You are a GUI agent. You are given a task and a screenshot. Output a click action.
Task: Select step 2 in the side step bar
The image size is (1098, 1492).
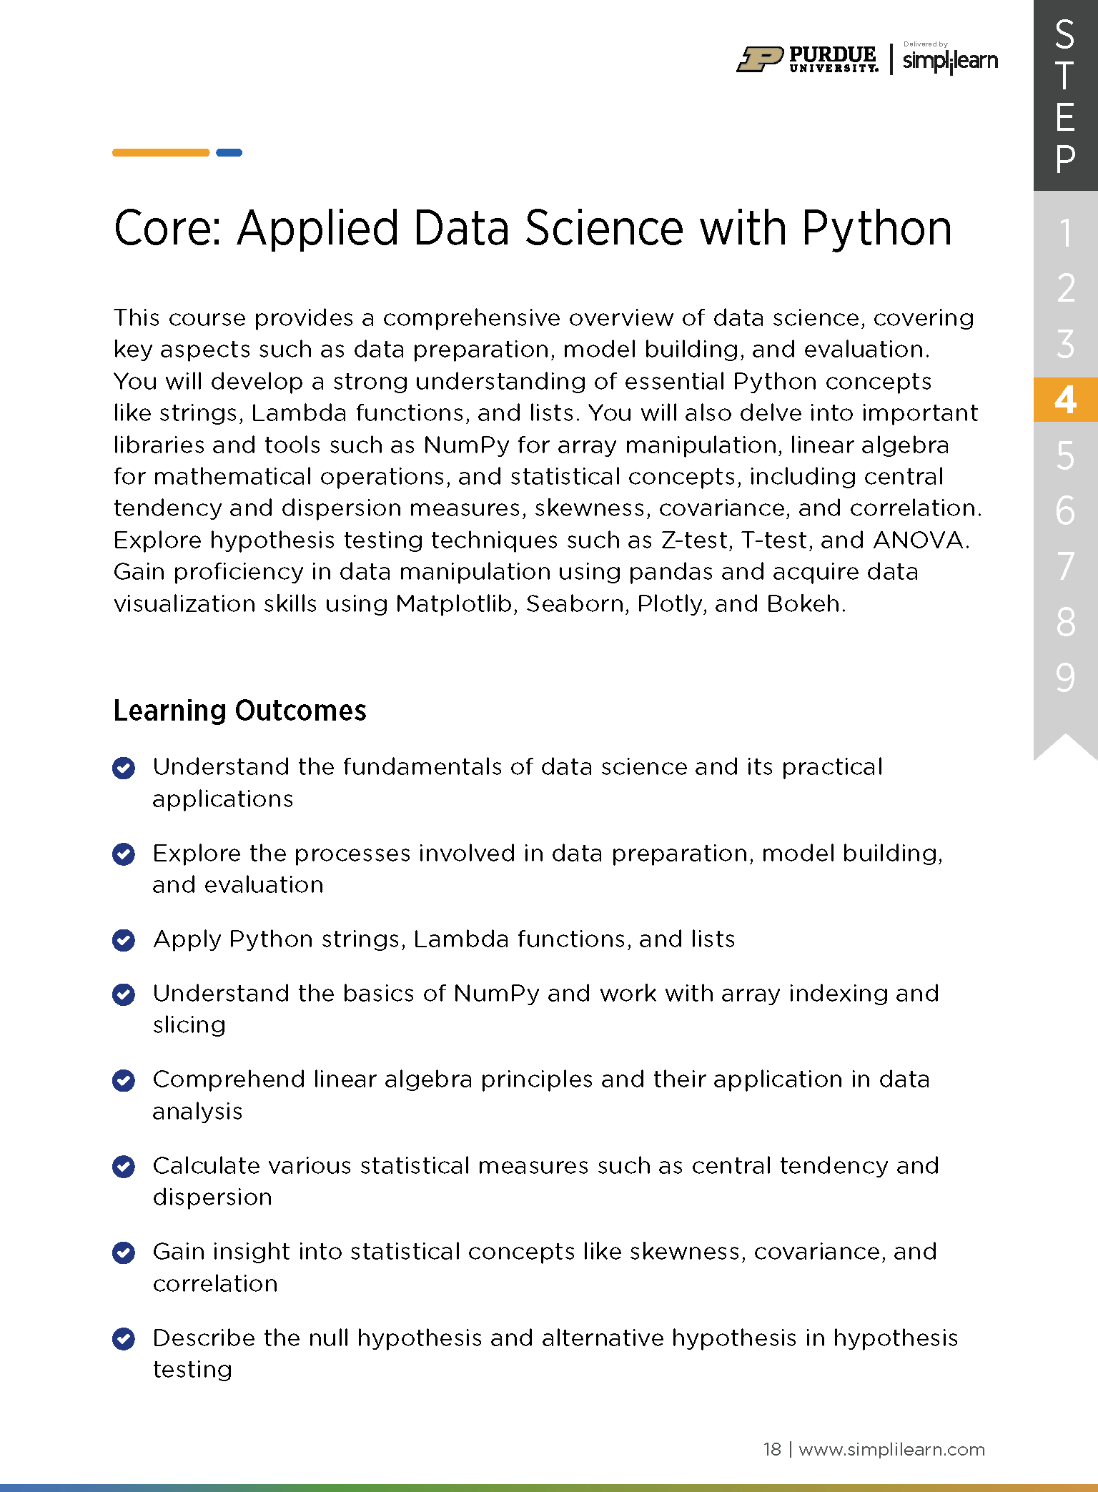tap(1065, 288)
